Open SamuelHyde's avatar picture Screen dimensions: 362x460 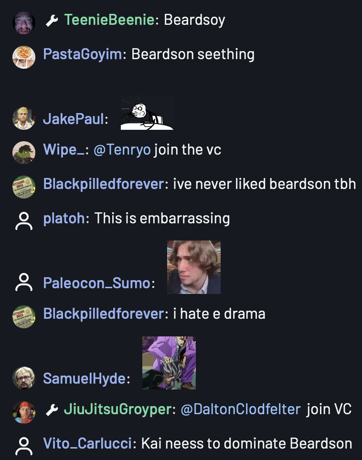(x=24, y=378)
